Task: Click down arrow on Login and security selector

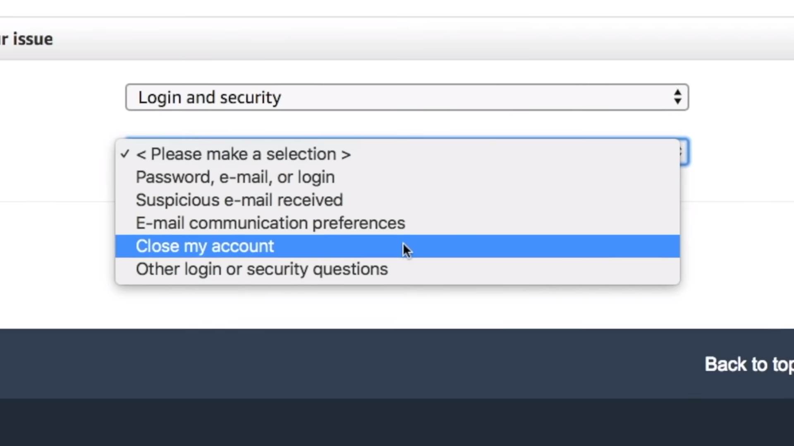Action: [677, 102]
